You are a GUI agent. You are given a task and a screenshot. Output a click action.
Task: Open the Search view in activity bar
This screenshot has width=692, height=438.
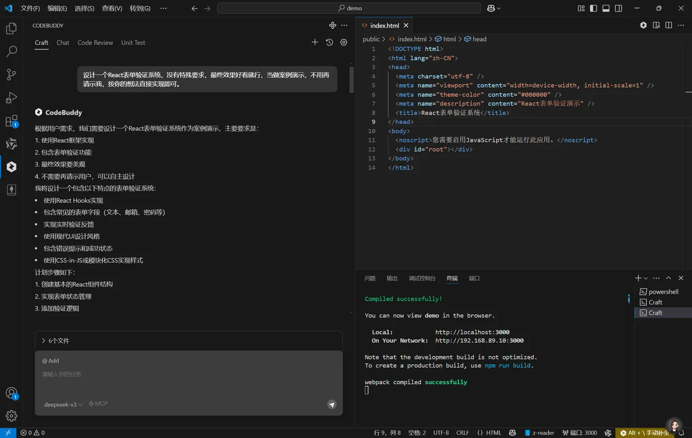pyautogui.click(x=11, y=51)
